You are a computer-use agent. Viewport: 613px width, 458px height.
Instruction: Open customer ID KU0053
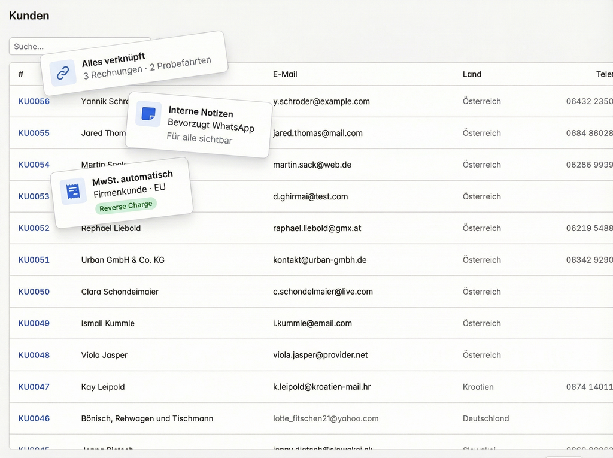click(34, 196)
